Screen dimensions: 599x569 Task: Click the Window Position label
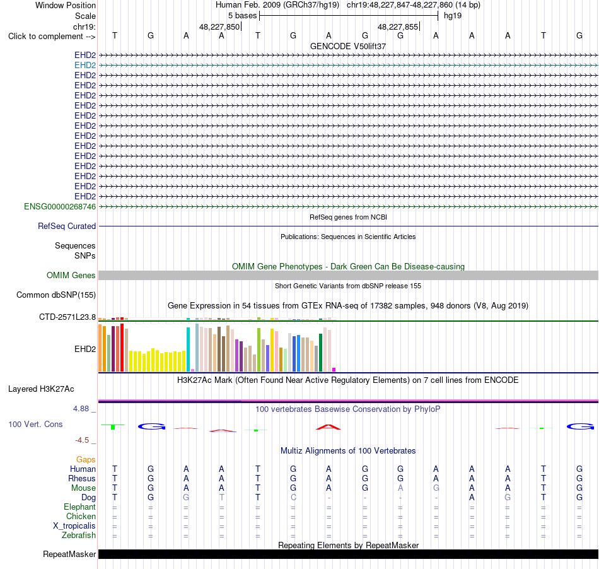66,5
